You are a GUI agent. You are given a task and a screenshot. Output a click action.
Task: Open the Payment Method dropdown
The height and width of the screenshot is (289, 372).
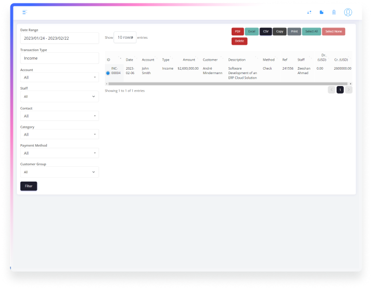click(x=59, y=153)
